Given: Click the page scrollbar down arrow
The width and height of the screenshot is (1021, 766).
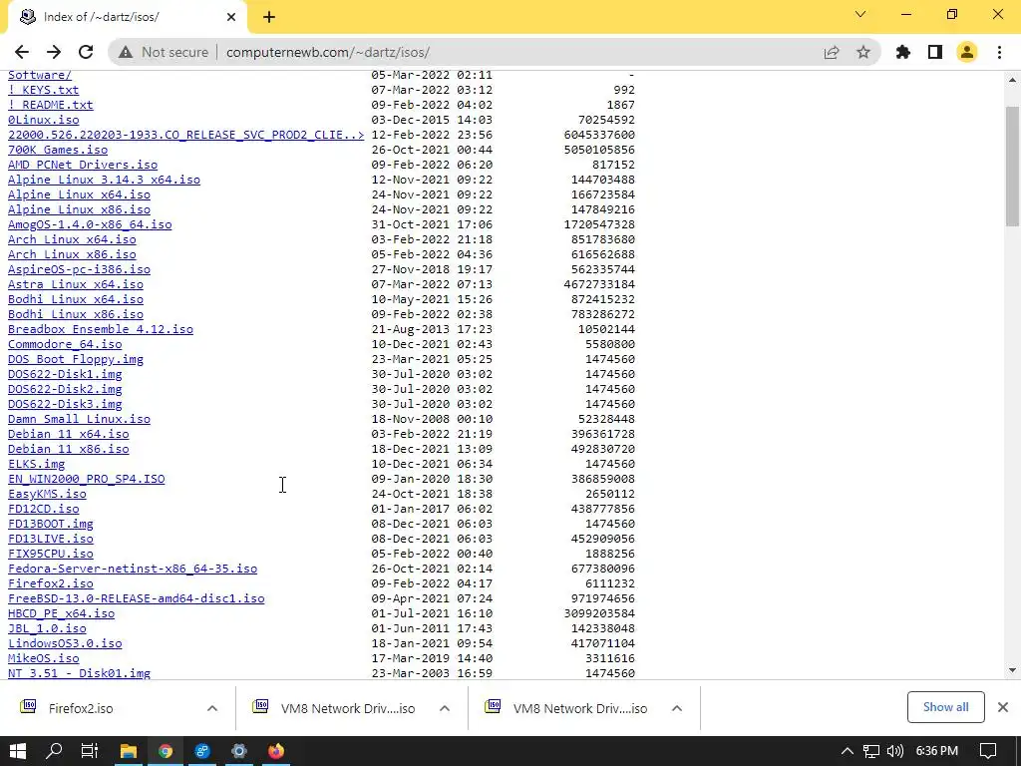Looking at the screenshot, I should click(1013, 670).
